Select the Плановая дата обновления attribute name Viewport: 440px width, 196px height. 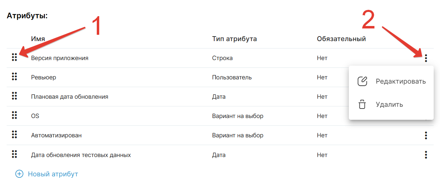click(x=69, y=97)
